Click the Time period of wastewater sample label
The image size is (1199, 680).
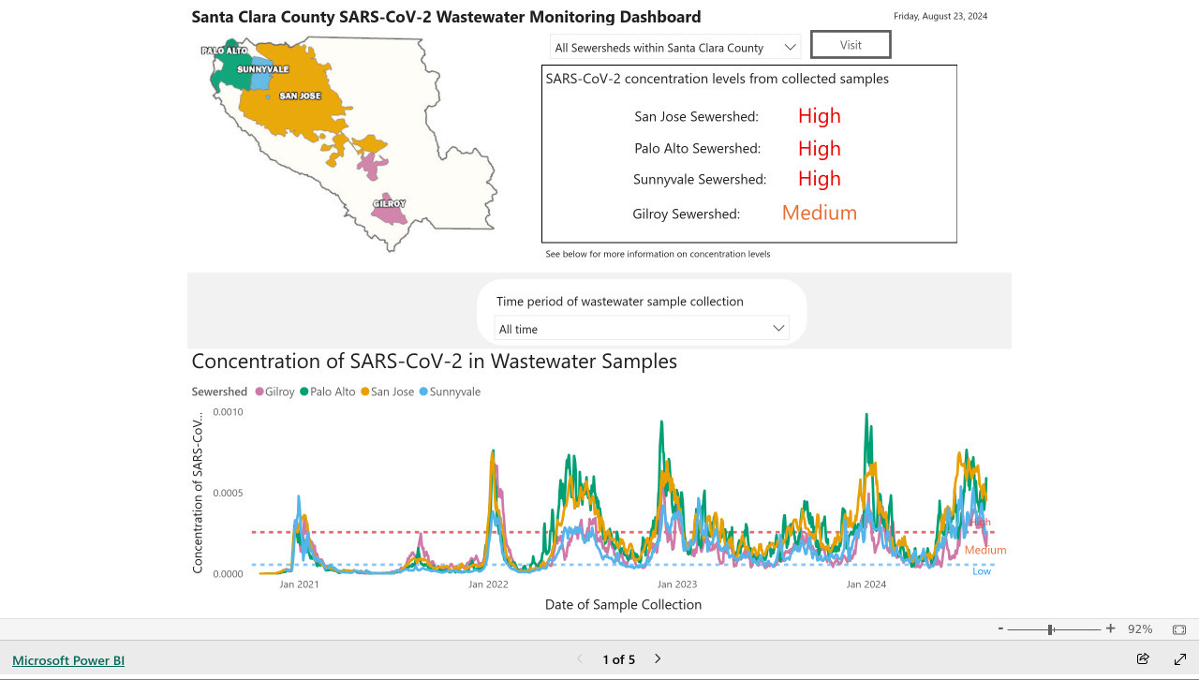click(620, 302)
